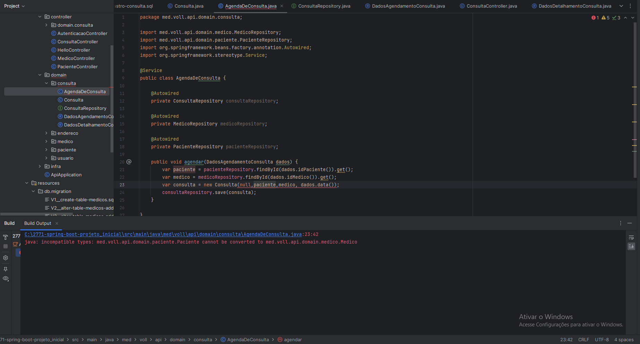This screenshot has height=344, width=640.
Task: Click the green typo check count indicator
Action: tap(616, 18)
